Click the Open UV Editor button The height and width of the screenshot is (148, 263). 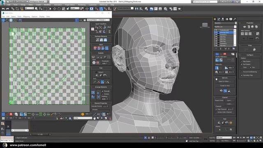coord(225,81)
